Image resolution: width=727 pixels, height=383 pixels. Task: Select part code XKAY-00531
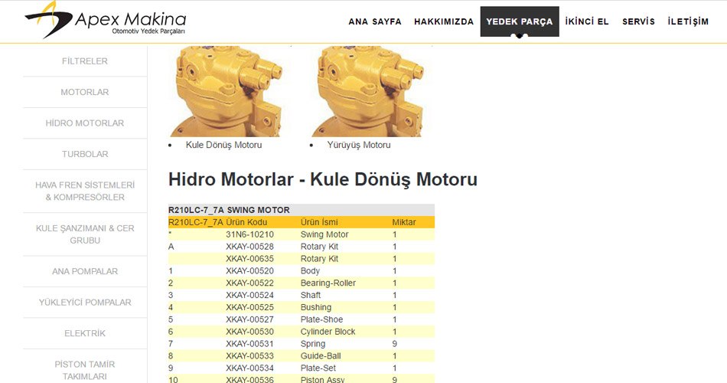click(x=250, y=343)
